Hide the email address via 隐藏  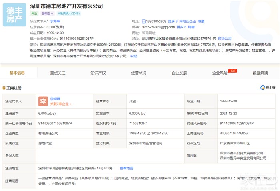(x=192, y=27)
